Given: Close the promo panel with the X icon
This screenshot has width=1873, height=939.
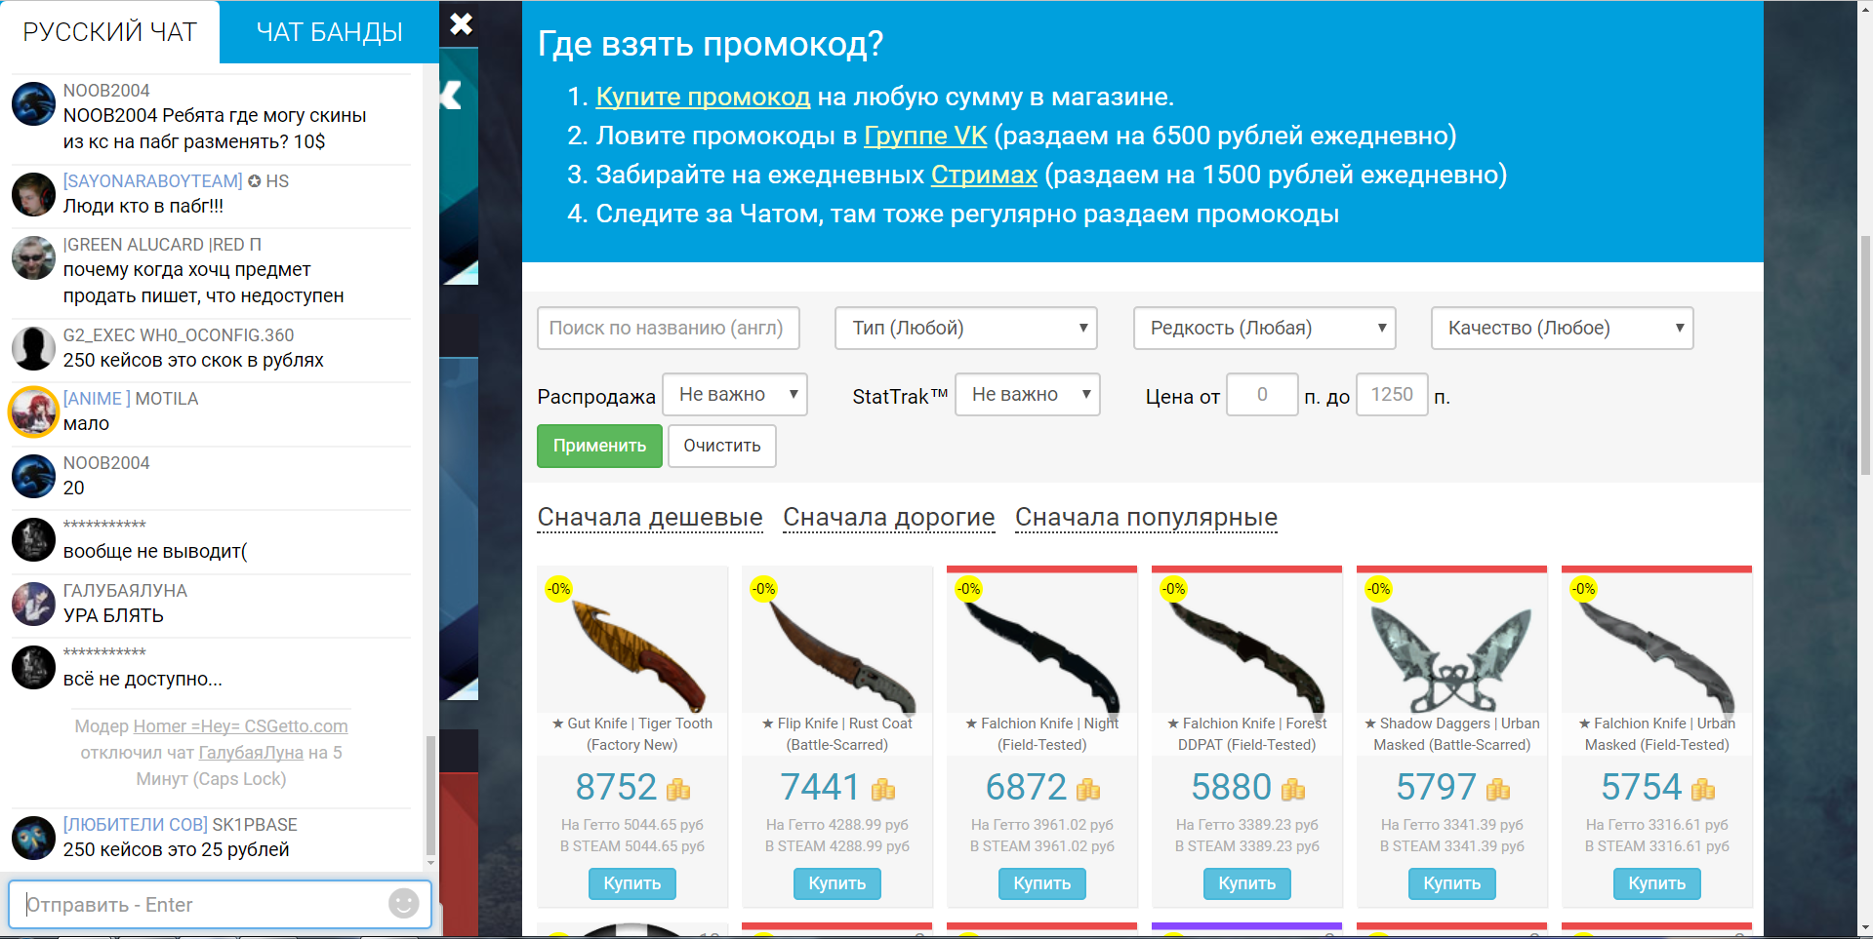Looking at the screenshot, I should (461, 23).
